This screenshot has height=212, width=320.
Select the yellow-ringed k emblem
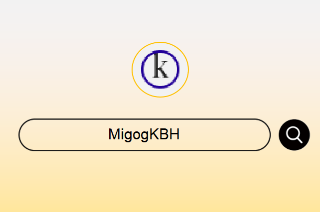click(160, 70)
